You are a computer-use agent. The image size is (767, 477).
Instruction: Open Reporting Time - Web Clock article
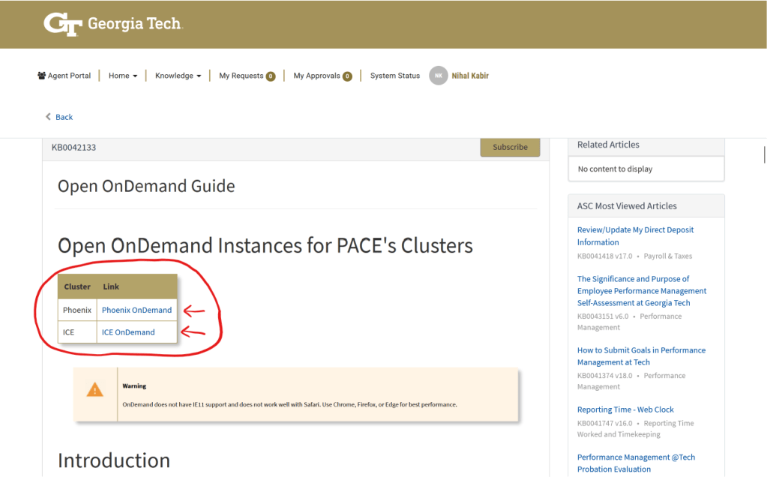[625, 409]
